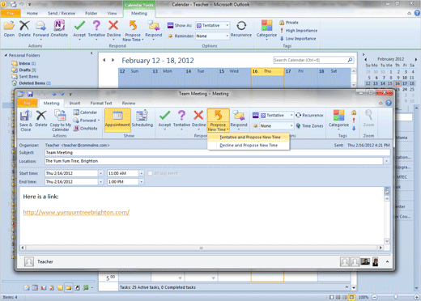
Task: Toggle High Importance option
Action: [x=299, y=31]
